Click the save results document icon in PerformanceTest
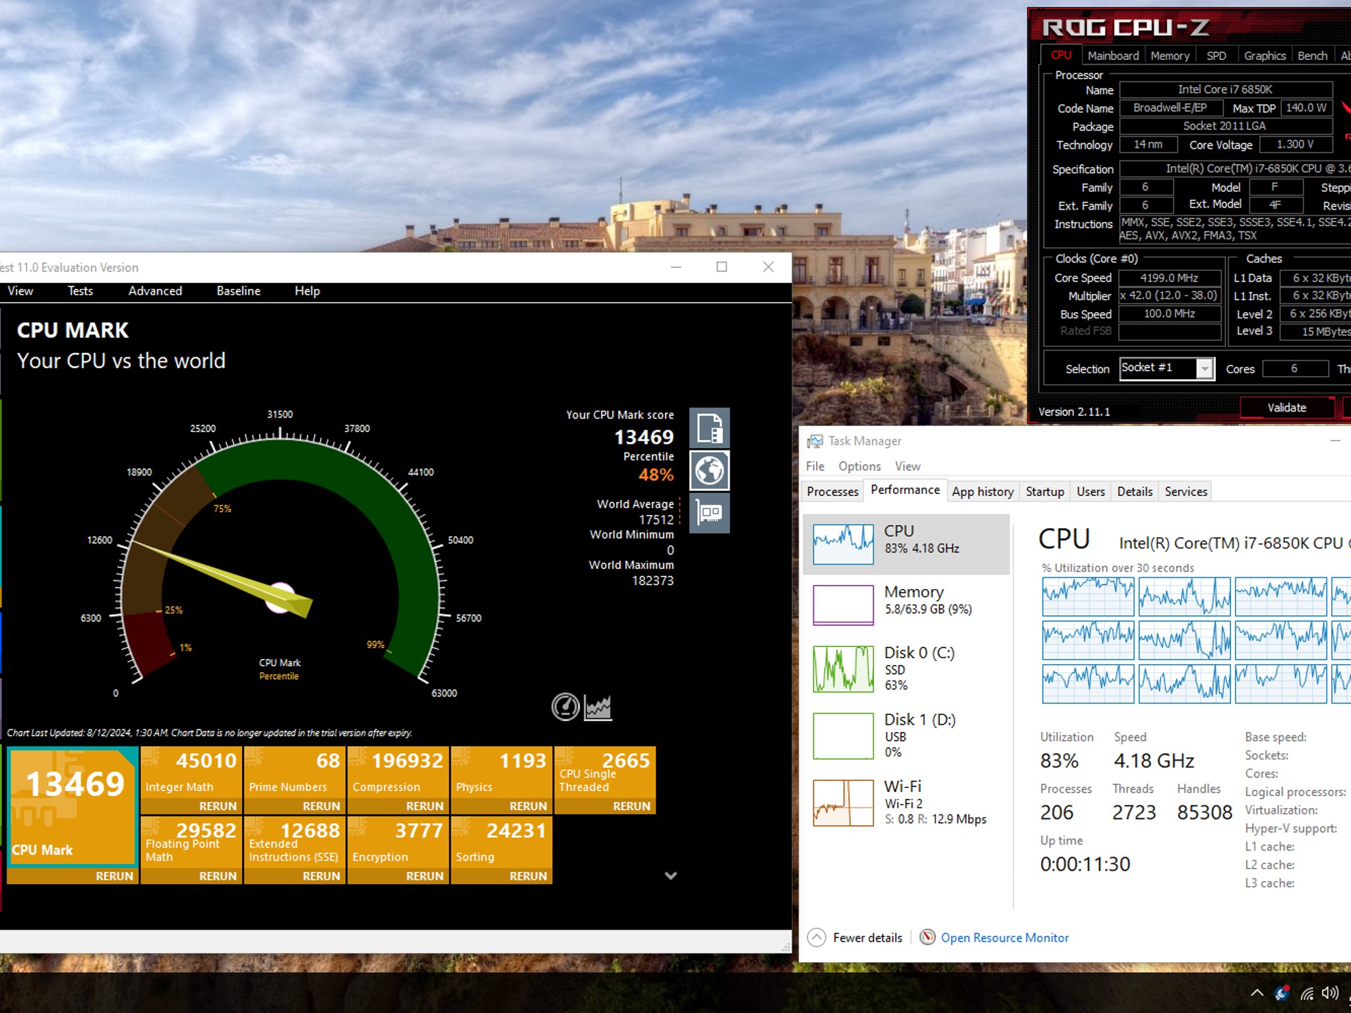The image size is (1351, 1013). [x=709, y=428]
